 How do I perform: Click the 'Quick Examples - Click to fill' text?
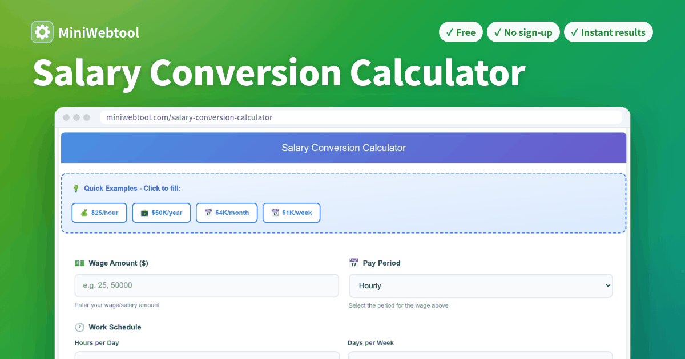point(132,188)
